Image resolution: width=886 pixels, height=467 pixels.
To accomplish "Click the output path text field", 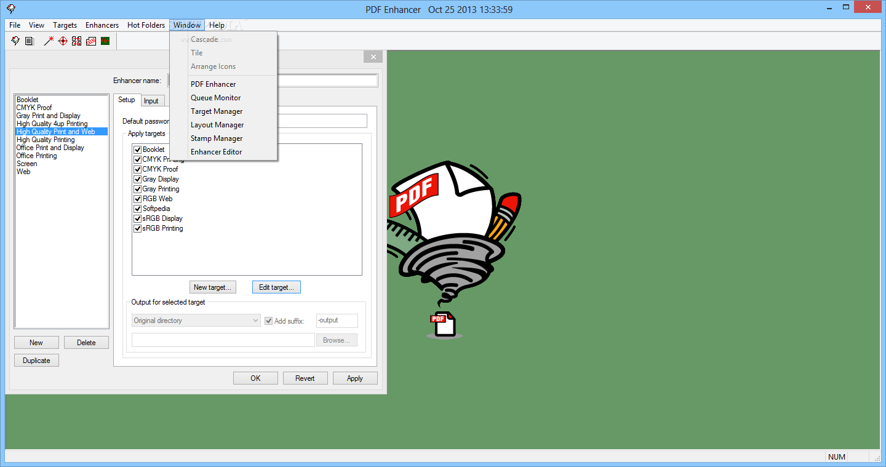I will [x=223, y=340].
